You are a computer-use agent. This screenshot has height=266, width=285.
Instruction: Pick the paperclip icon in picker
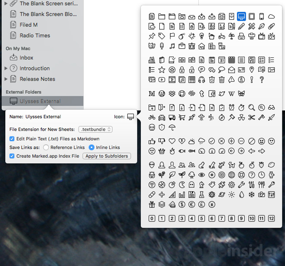271,26
